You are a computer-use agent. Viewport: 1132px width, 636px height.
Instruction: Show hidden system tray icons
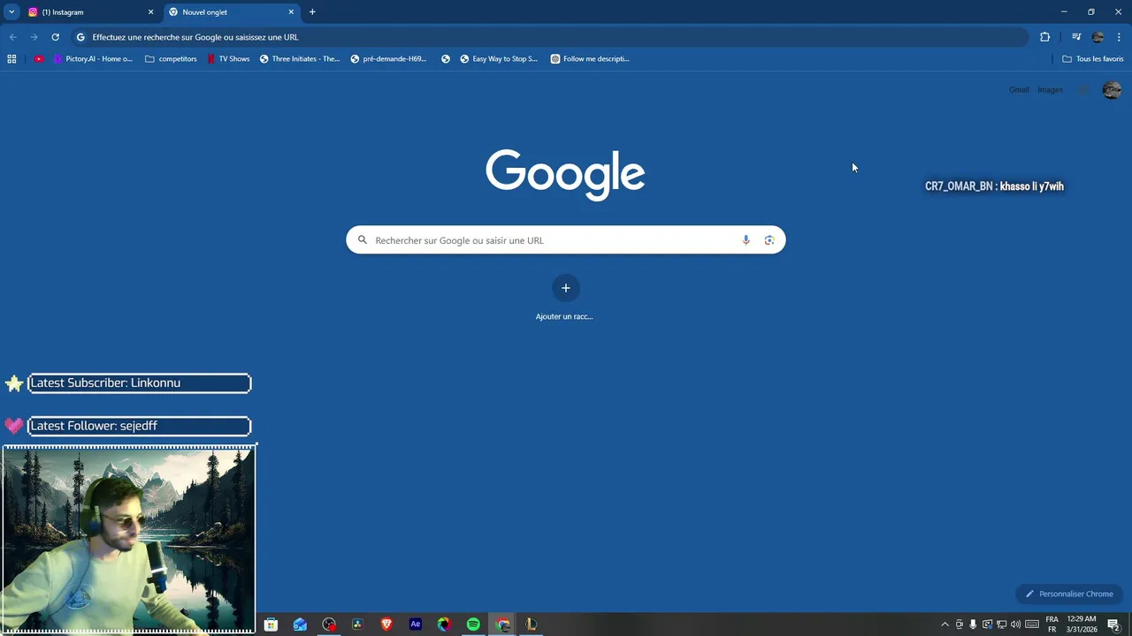tap(945, 625)
